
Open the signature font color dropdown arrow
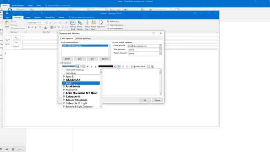pos(115,66)
